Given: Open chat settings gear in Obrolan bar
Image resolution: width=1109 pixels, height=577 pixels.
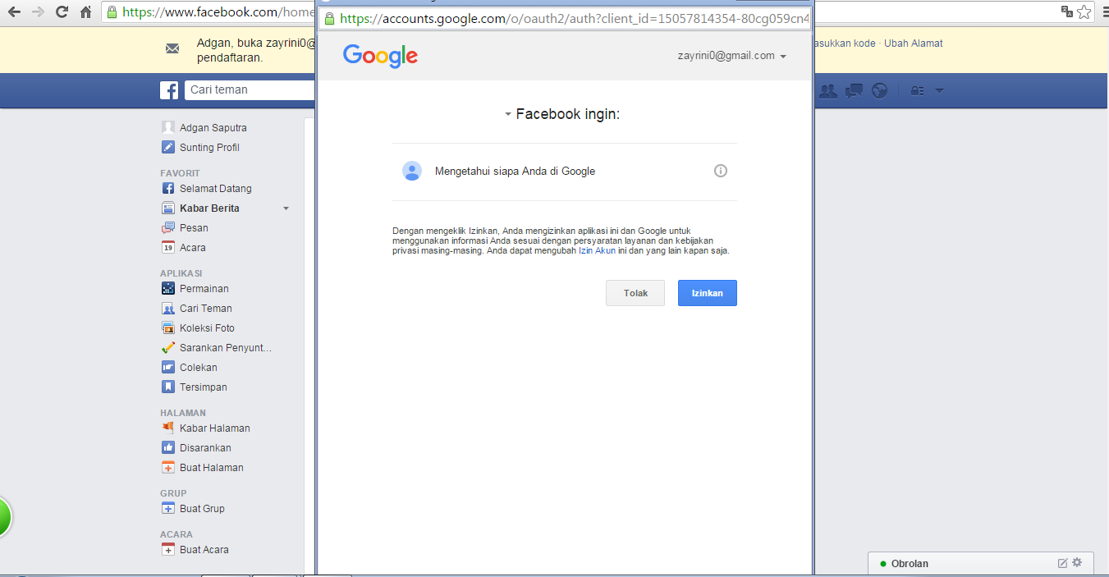Looking at the screenshot, I should click(1077, 563).
